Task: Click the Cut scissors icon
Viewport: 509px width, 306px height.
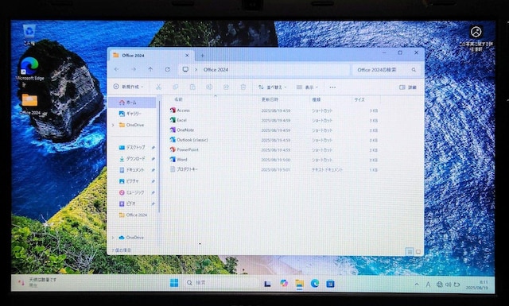Action: 158,87
